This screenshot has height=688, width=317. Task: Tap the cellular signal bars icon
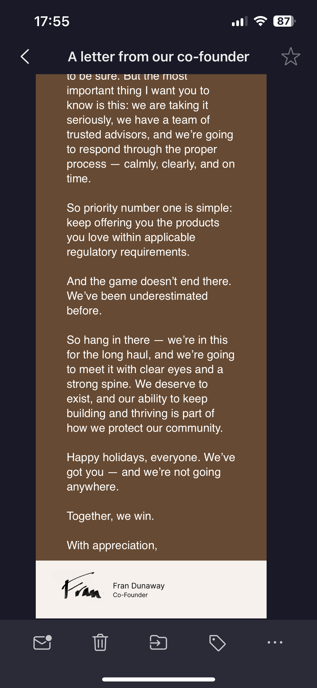click(240, 21)
